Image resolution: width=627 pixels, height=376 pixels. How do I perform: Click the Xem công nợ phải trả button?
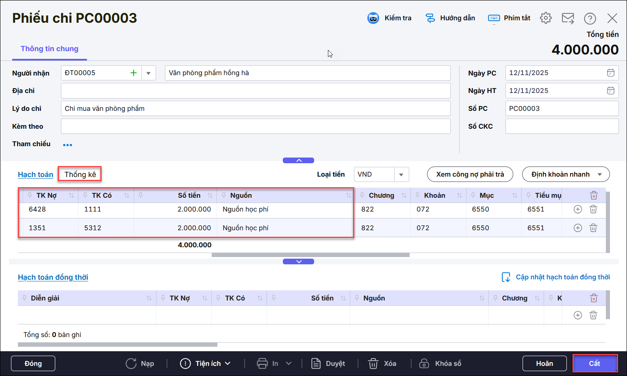(x=470, y=175)
